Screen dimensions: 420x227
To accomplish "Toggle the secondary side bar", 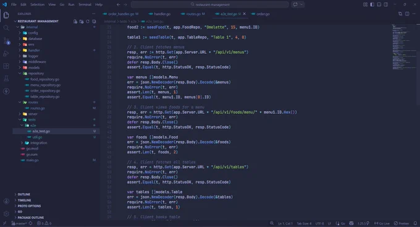I will (x=386, y=4).
